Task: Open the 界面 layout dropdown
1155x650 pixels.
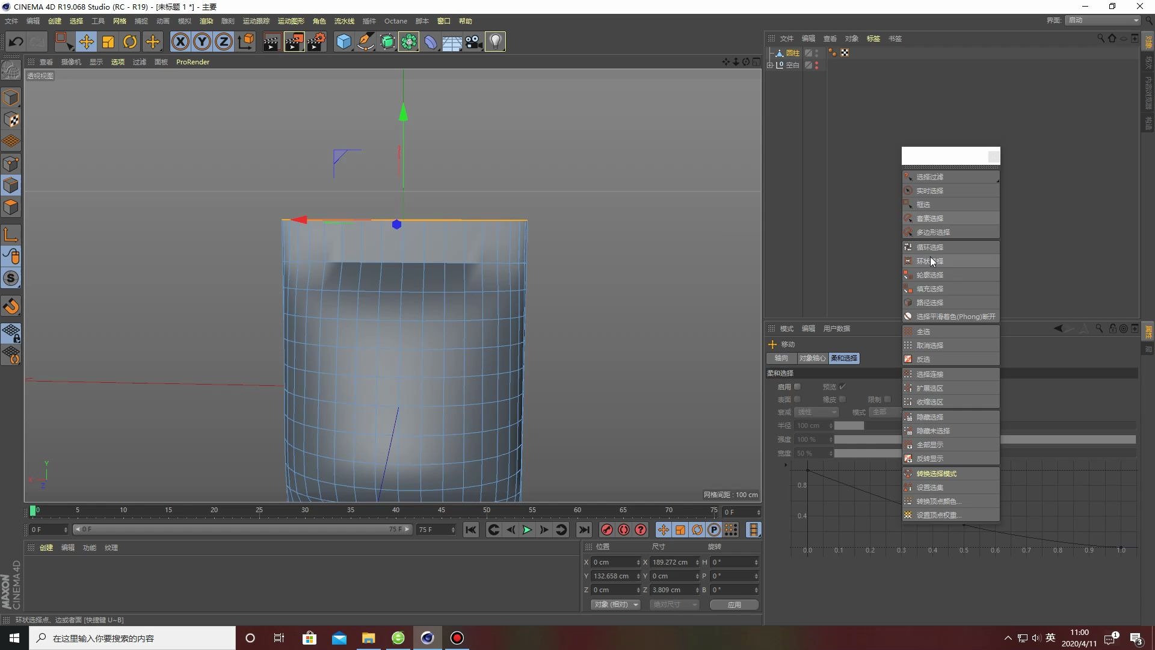Action: pyautogui.click(x=1103, y=20)
